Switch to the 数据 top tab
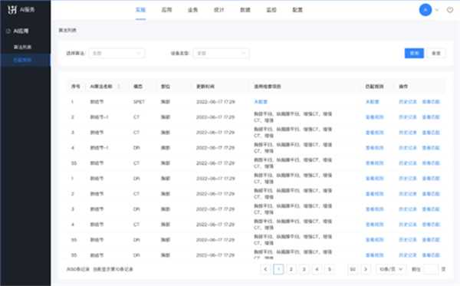Screen dimensions: 460x286 pos(245,10)
